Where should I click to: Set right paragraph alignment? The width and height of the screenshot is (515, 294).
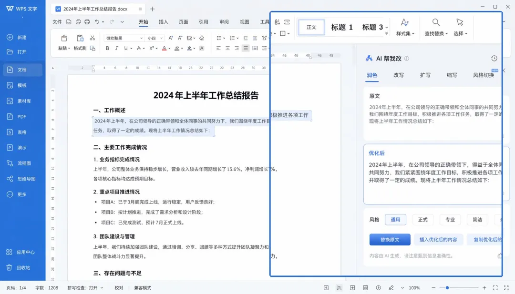coord(237,48)
